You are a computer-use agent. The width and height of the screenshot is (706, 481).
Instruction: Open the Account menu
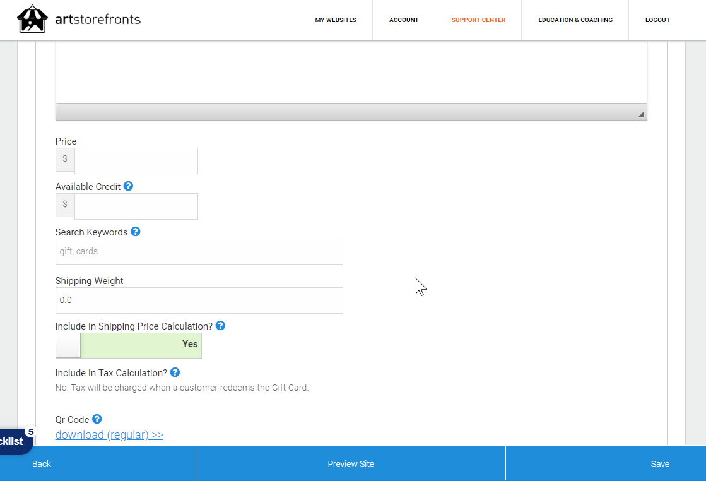click(404, 20)
